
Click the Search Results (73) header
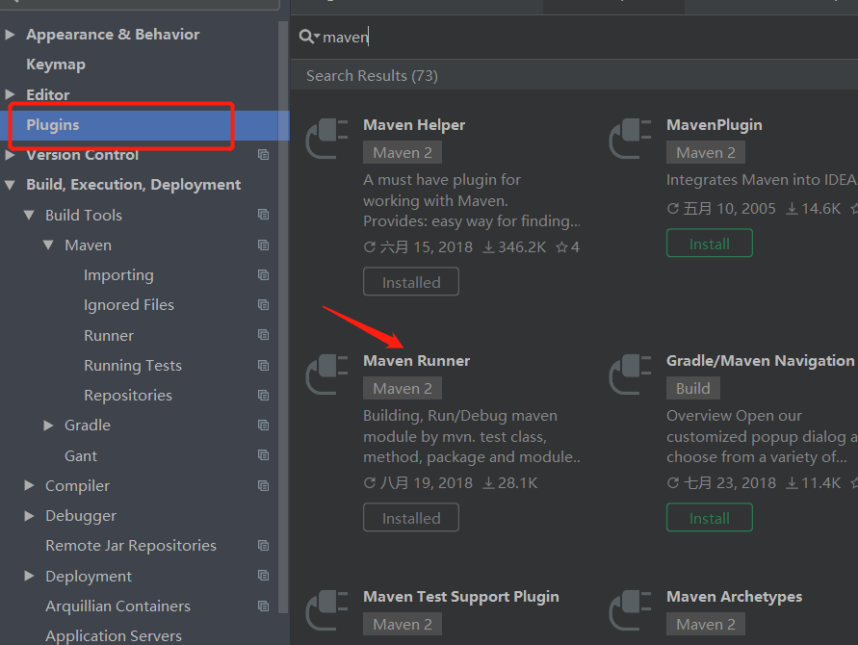point(372,75)
